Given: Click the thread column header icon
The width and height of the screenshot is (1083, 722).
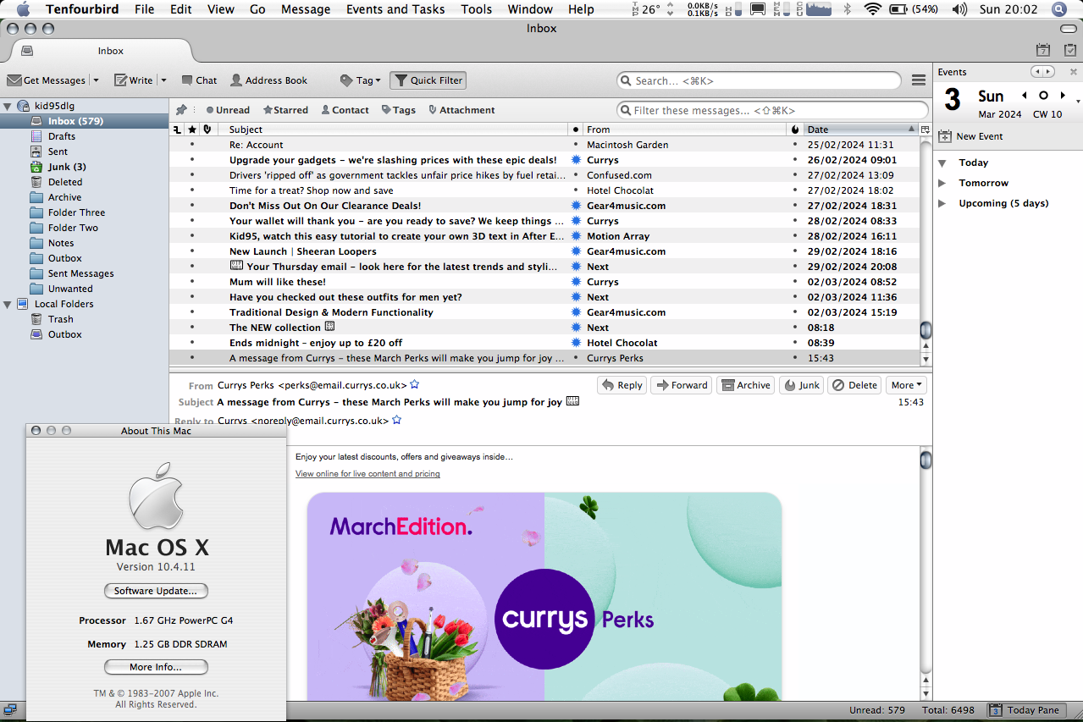Looking at the screenshot, I should [x=177, y=130].
